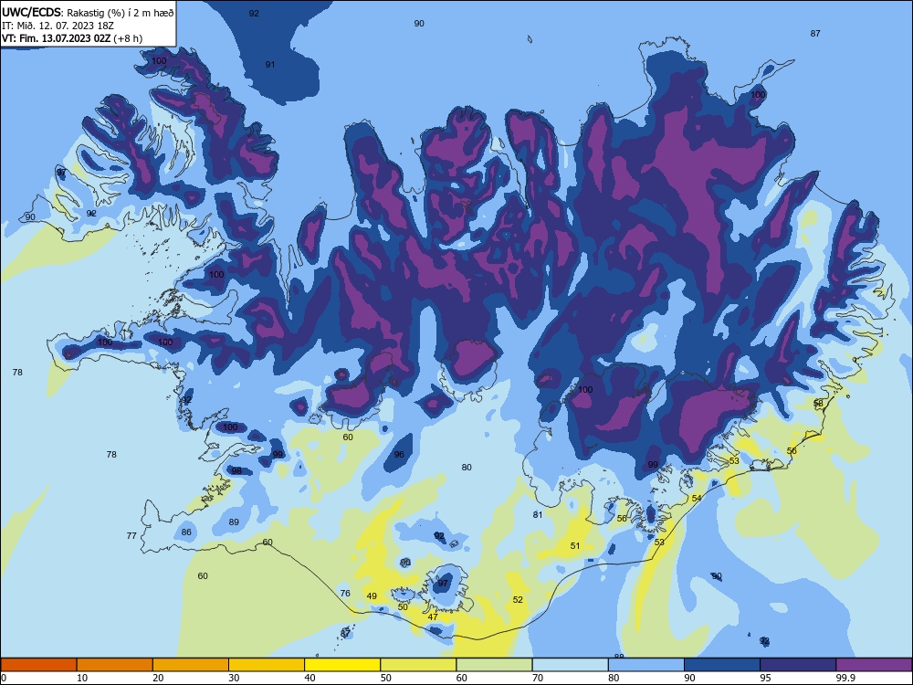
Task: Click the legend scale label '20'
Action: tap(158, 678)
